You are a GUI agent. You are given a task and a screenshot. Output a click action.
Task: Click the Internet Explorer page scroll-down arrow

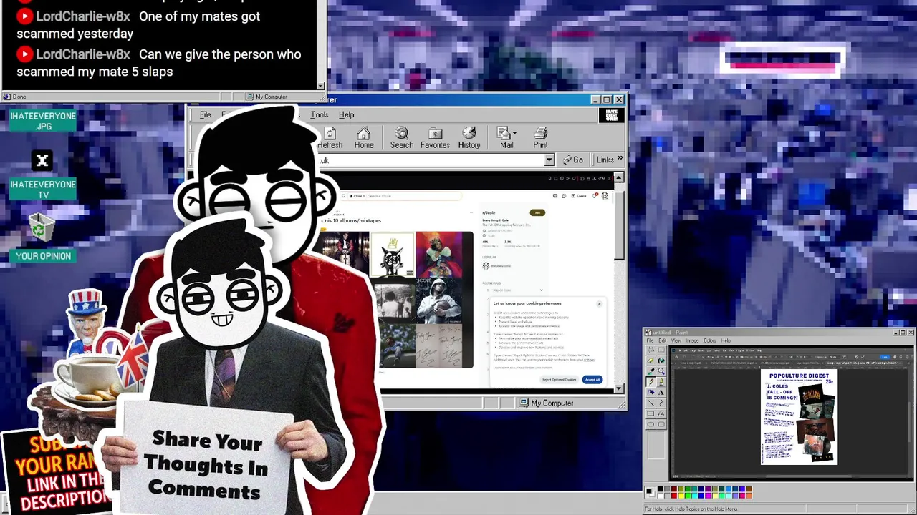[x=619, y=388]
